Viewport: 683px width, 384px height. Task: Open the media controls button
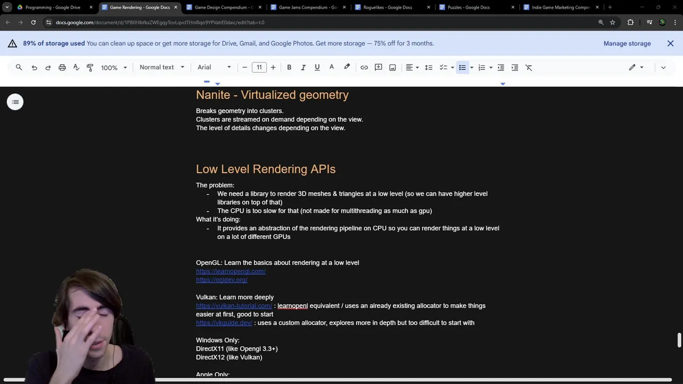tap(649, 22)
